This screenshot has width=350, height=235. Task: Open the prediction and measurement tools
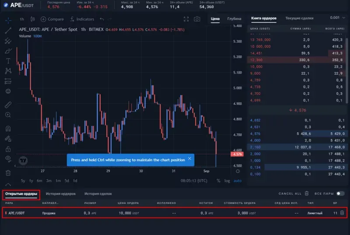(8, 81)
